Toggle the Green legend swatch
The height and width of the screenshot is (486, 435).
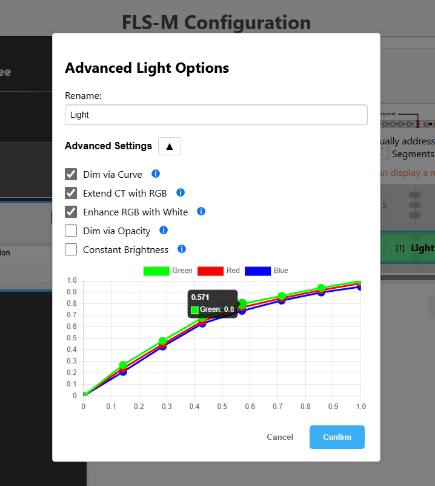click(x=156, y=271)
